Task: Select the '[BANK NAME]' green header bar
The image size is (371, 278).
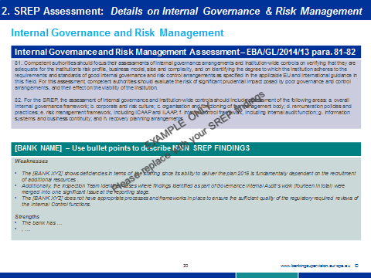Action: (x=185, y=148)
